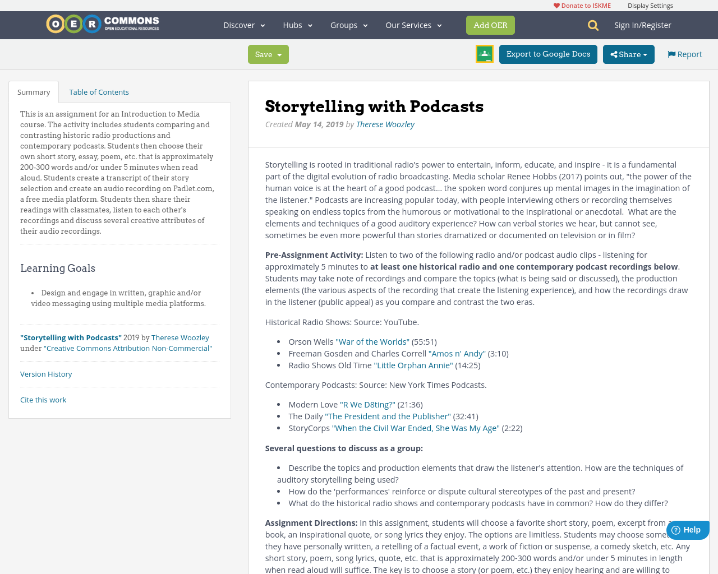Viewport: 718px width, 574px height.
Task: Expand the Discover dropdown
Action: 243,24
